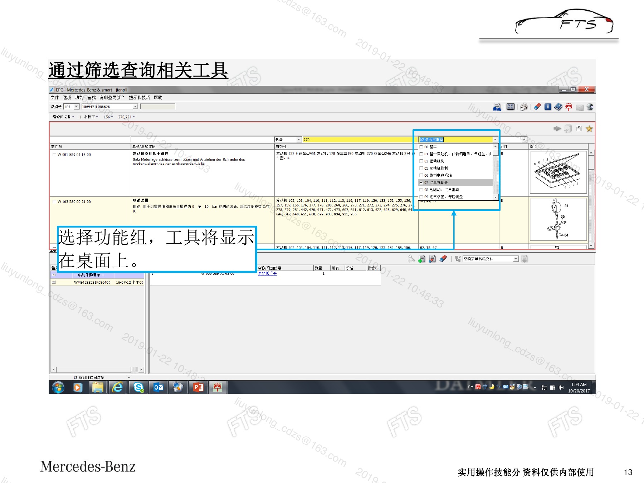644x483 pixels.
Task: Open Internet Explorer from taskbar
Action: coord(117,387)
